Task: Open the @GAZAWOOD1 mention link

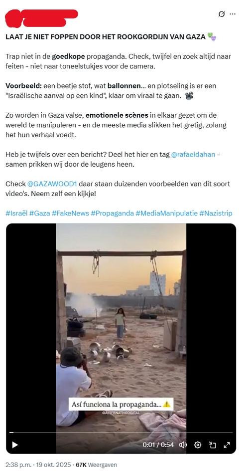Action: 52,184
